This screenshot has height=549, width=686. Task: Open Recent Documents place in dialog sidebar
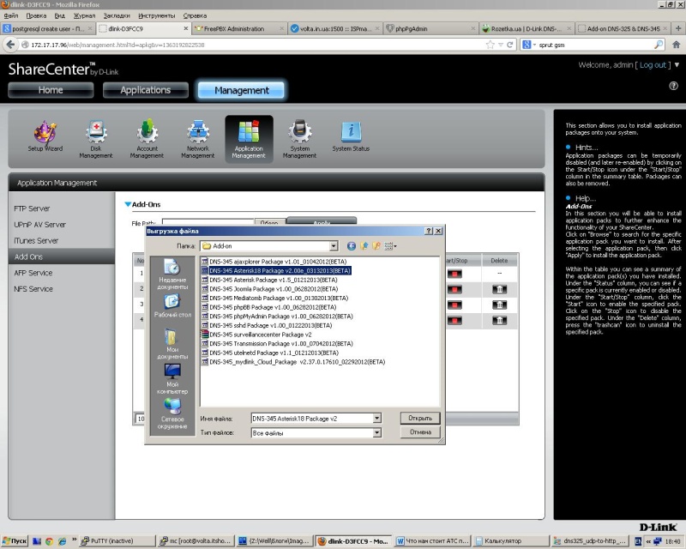[172, 274]
